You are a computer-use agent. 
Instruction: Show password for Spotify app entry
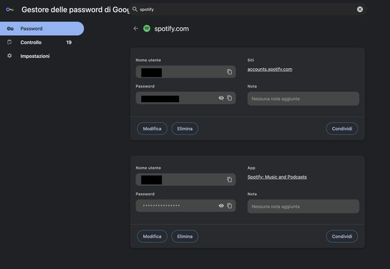(221, 206)
